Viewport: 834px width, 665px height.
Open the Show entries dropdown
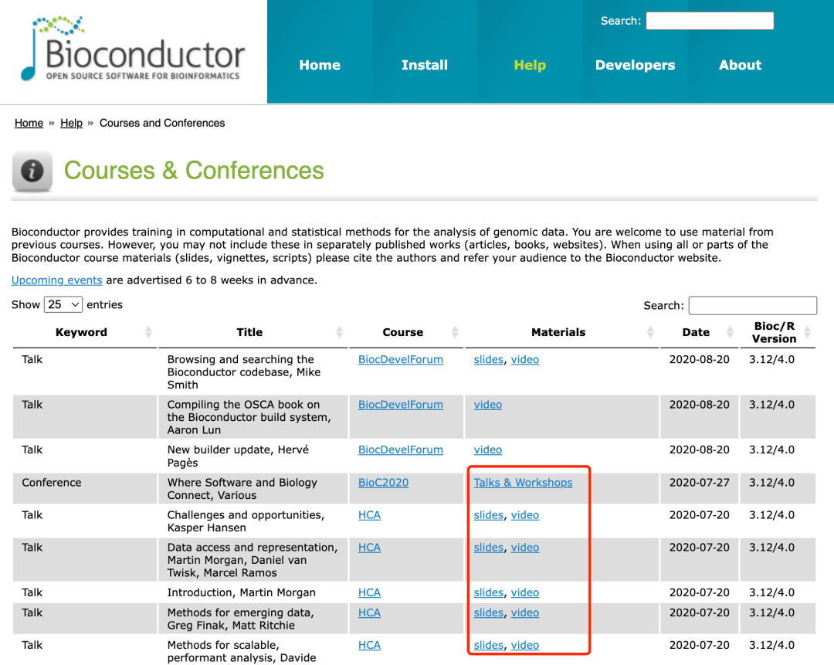(63, 304)
